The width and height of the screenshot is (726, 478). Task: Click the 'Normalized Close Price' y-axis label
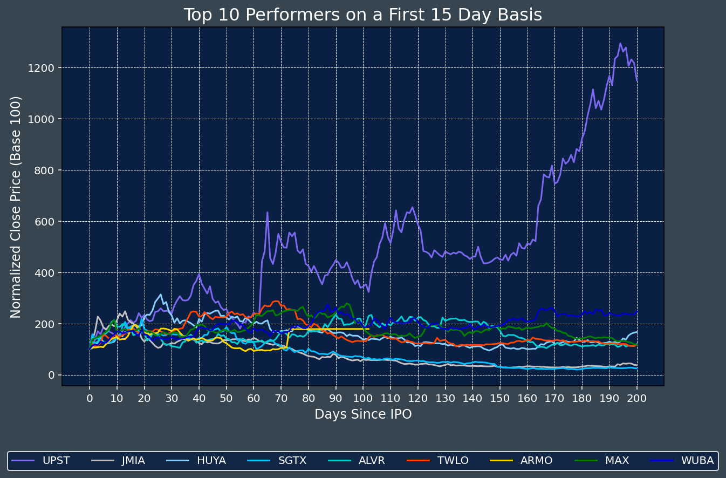[16, 207]
